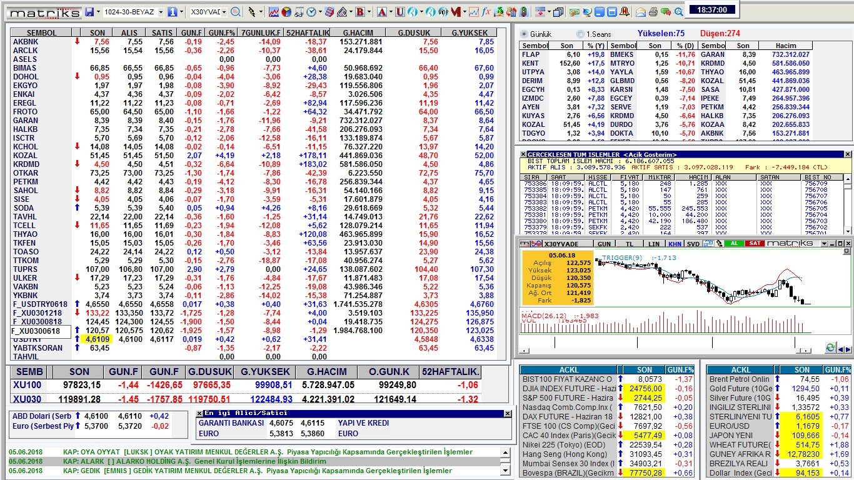854x480 pixels.
Task: Sort by G.HACIM column header in stock table
Action: coord(358,32)
